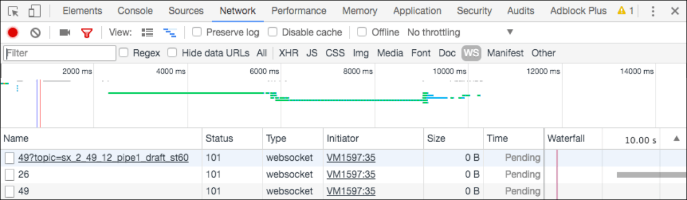This screenshot has width=687, height=200.
Task: Click waterfall sort arrow in header
Action: pyautogui.click(x=677, y=138)
